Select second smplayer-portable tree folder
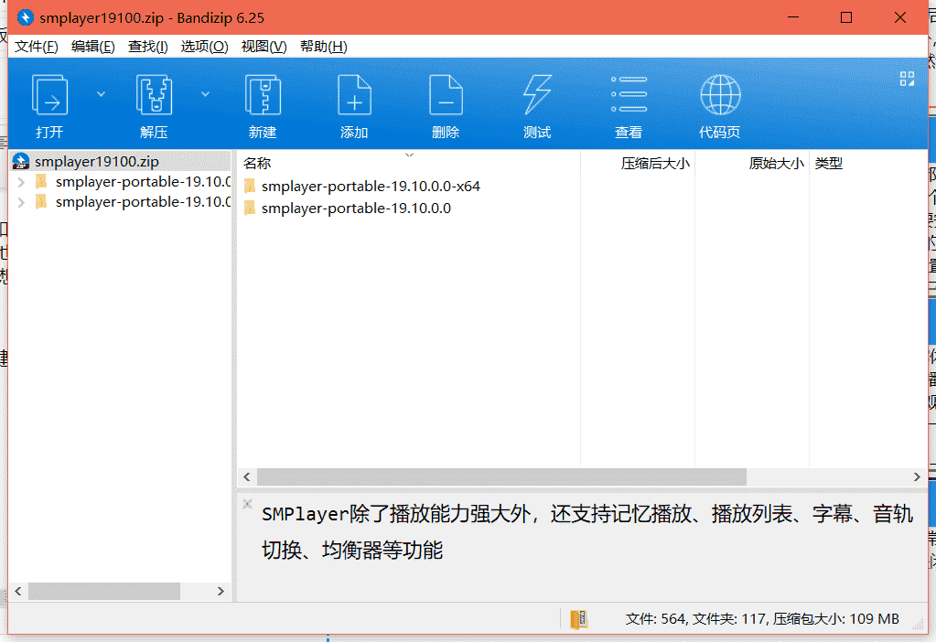Screen dimensions: 936x642 [x=144, y=202]
